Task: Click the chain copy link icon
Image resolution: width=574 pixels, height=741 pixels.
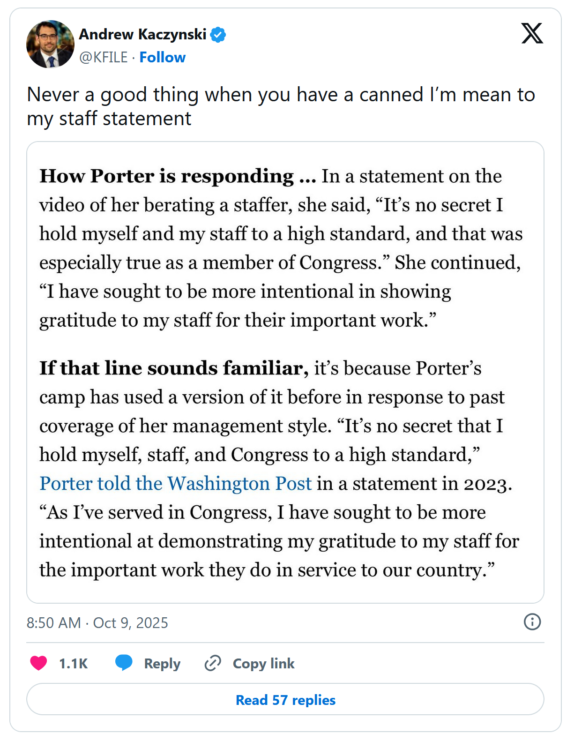Action: click(x=212, y=663)
